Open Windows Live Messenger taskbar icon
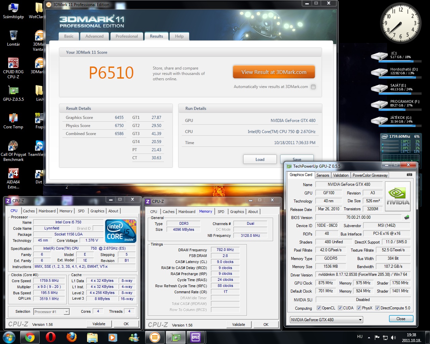Image resolution: width=430 pixels, height=344 pixels. (x=134, y=337)
